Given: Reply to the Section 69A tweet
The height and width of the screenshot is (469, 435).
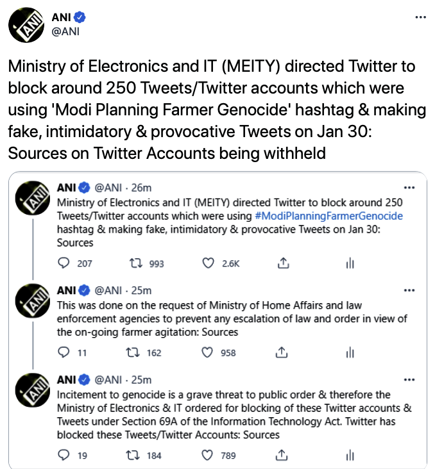Looking at the screenshot, I should [64, 455].
